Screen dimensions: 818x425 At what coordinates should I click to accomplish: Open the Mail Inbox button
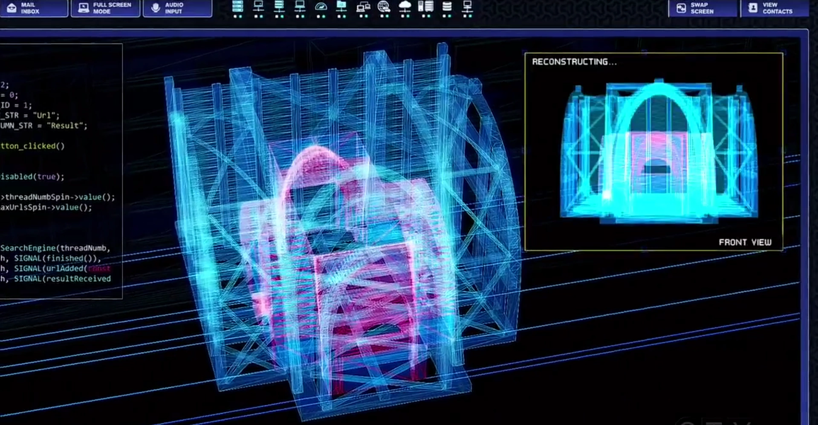(x=33, y=8)
